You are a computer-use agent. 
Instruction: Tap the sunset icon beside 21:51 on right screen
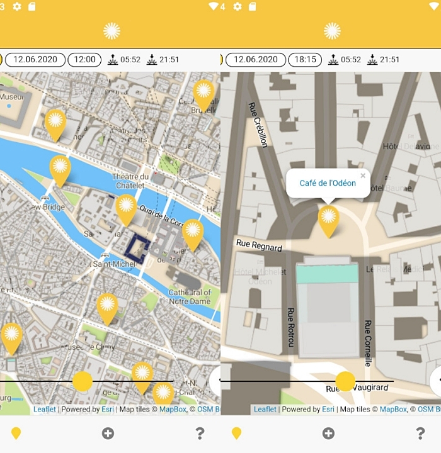pos(372,60)
